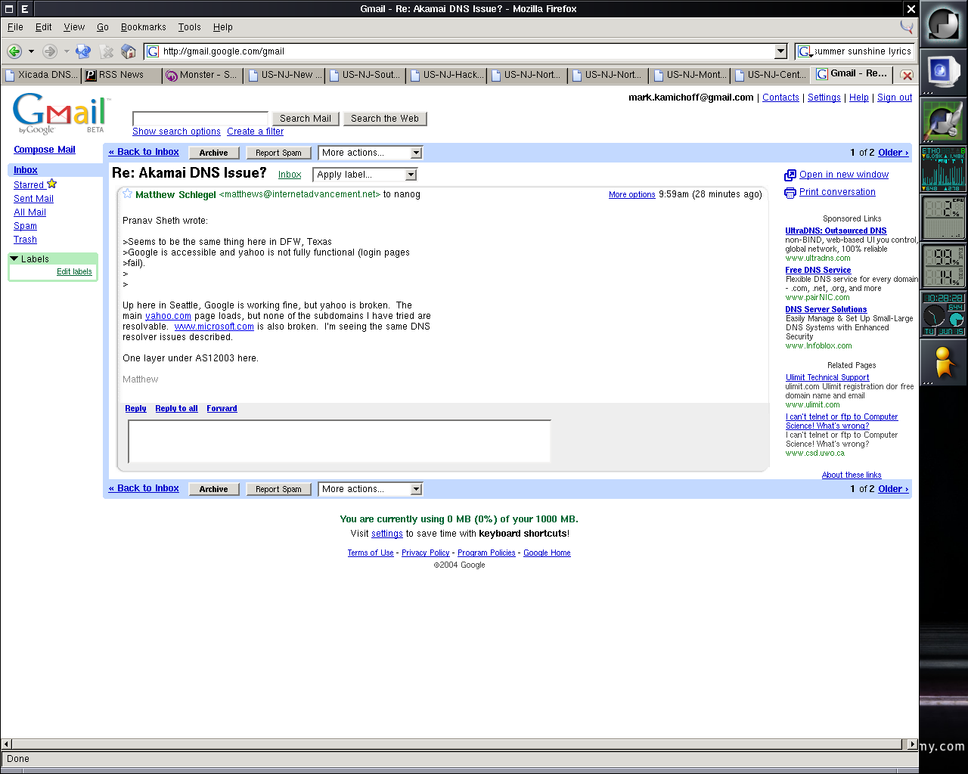Open the URL bar history dropdown
Viewport: 968px width, 774px height.
(x=781, y=51)
